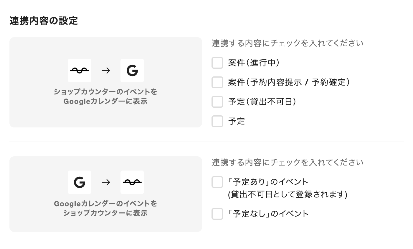Click the ショップカウンターのイベントをGoogleカレンダーに表示 caption
413x249 pixels.
click(105, 96)
